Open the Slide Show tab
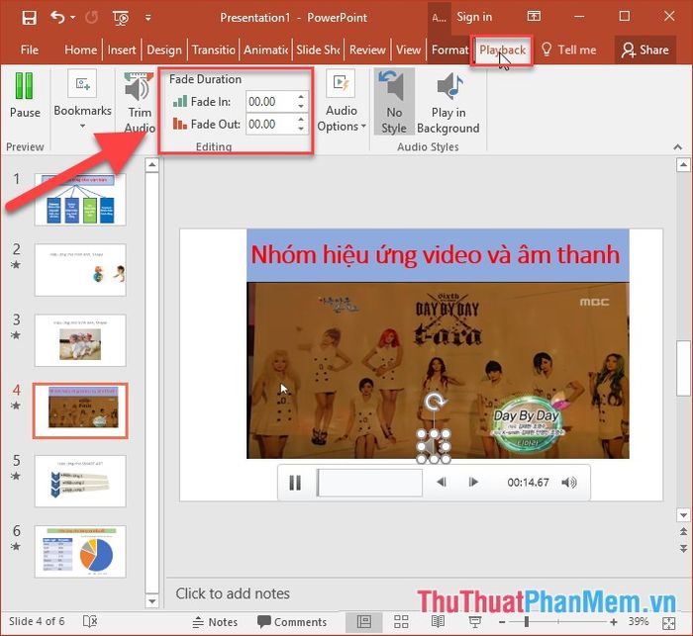The height and width of the screenshot is (636, 693). [x=318, y=49]
